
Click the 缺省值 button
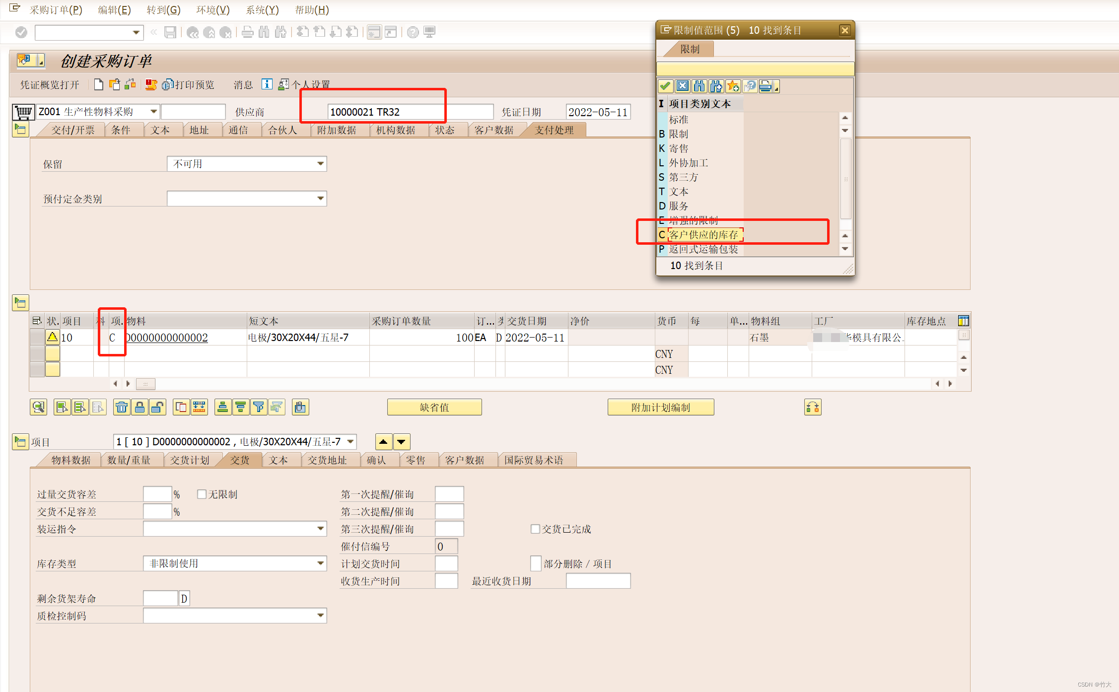click(434, 408)
